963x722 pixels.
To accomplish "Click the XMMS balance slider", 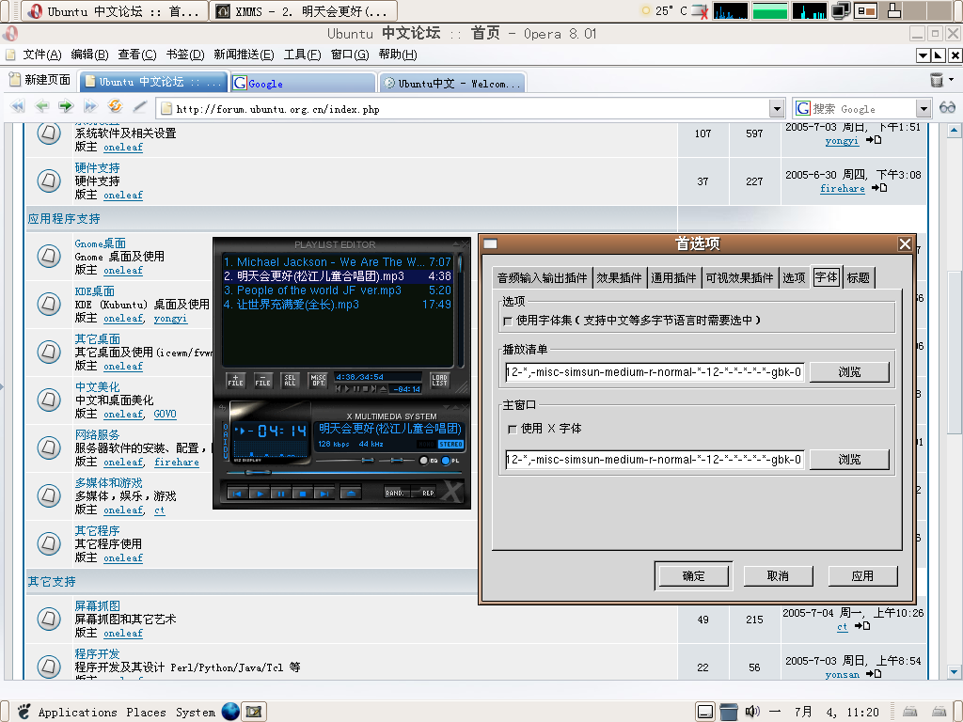I will (397, 460).
